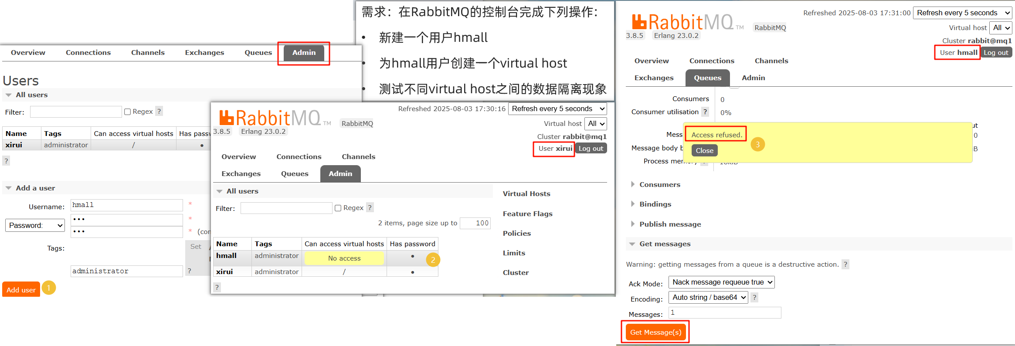
Task: Open Virtual host dropdown in xirui window
Action: (596, 124)
